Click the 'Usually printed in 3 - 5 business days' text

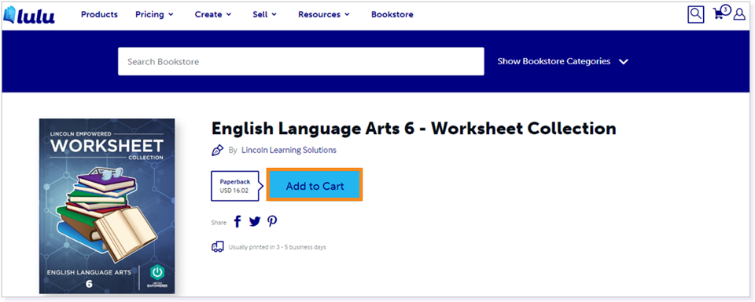pyautogui.click(x=278, y=247)
